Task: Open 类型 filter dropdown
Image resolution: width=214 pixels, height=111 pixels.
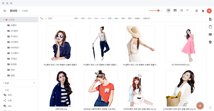Action: point(117,18)
